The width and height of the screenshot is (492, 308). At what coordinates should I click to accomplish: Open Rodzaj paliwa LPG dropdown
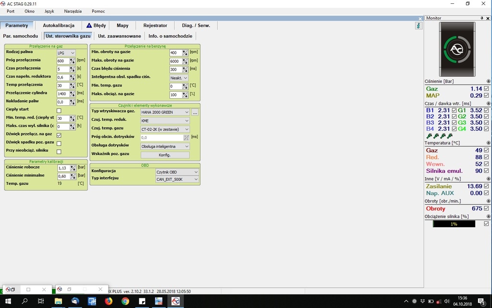coord(66,53)
